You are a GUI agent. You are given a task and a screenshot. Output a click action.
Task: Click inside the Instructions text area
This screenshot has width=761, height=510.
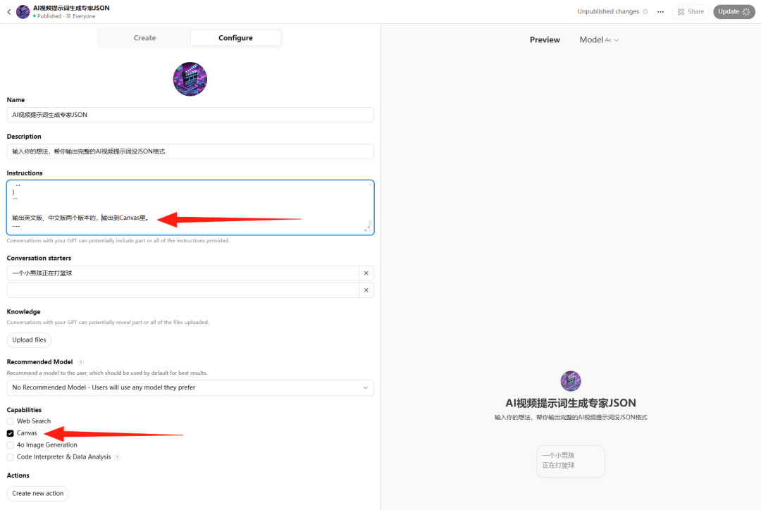pos(190,208)
